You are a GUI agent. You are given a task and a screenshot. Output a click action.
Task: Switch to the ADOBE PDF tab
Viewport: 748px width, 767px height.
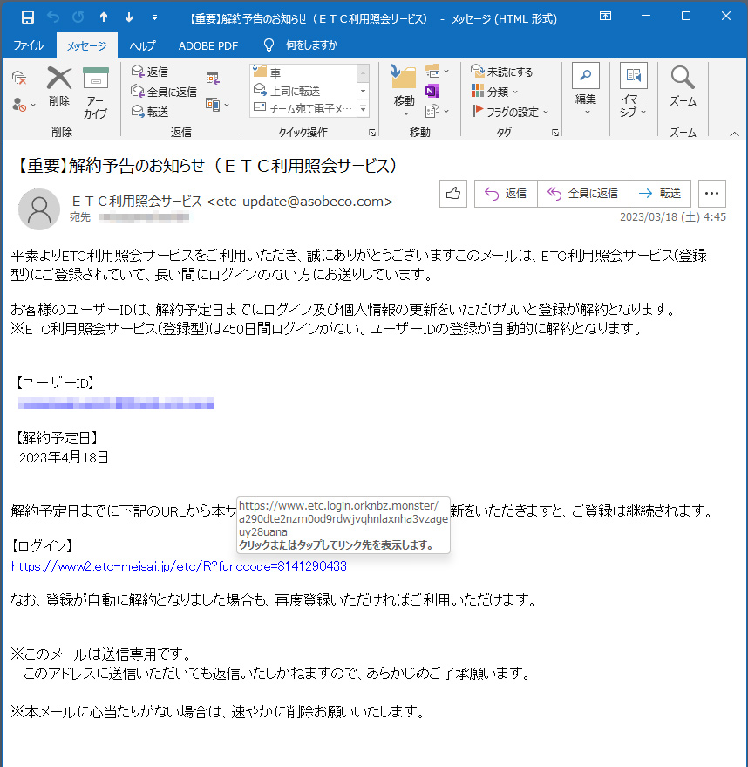208,45
